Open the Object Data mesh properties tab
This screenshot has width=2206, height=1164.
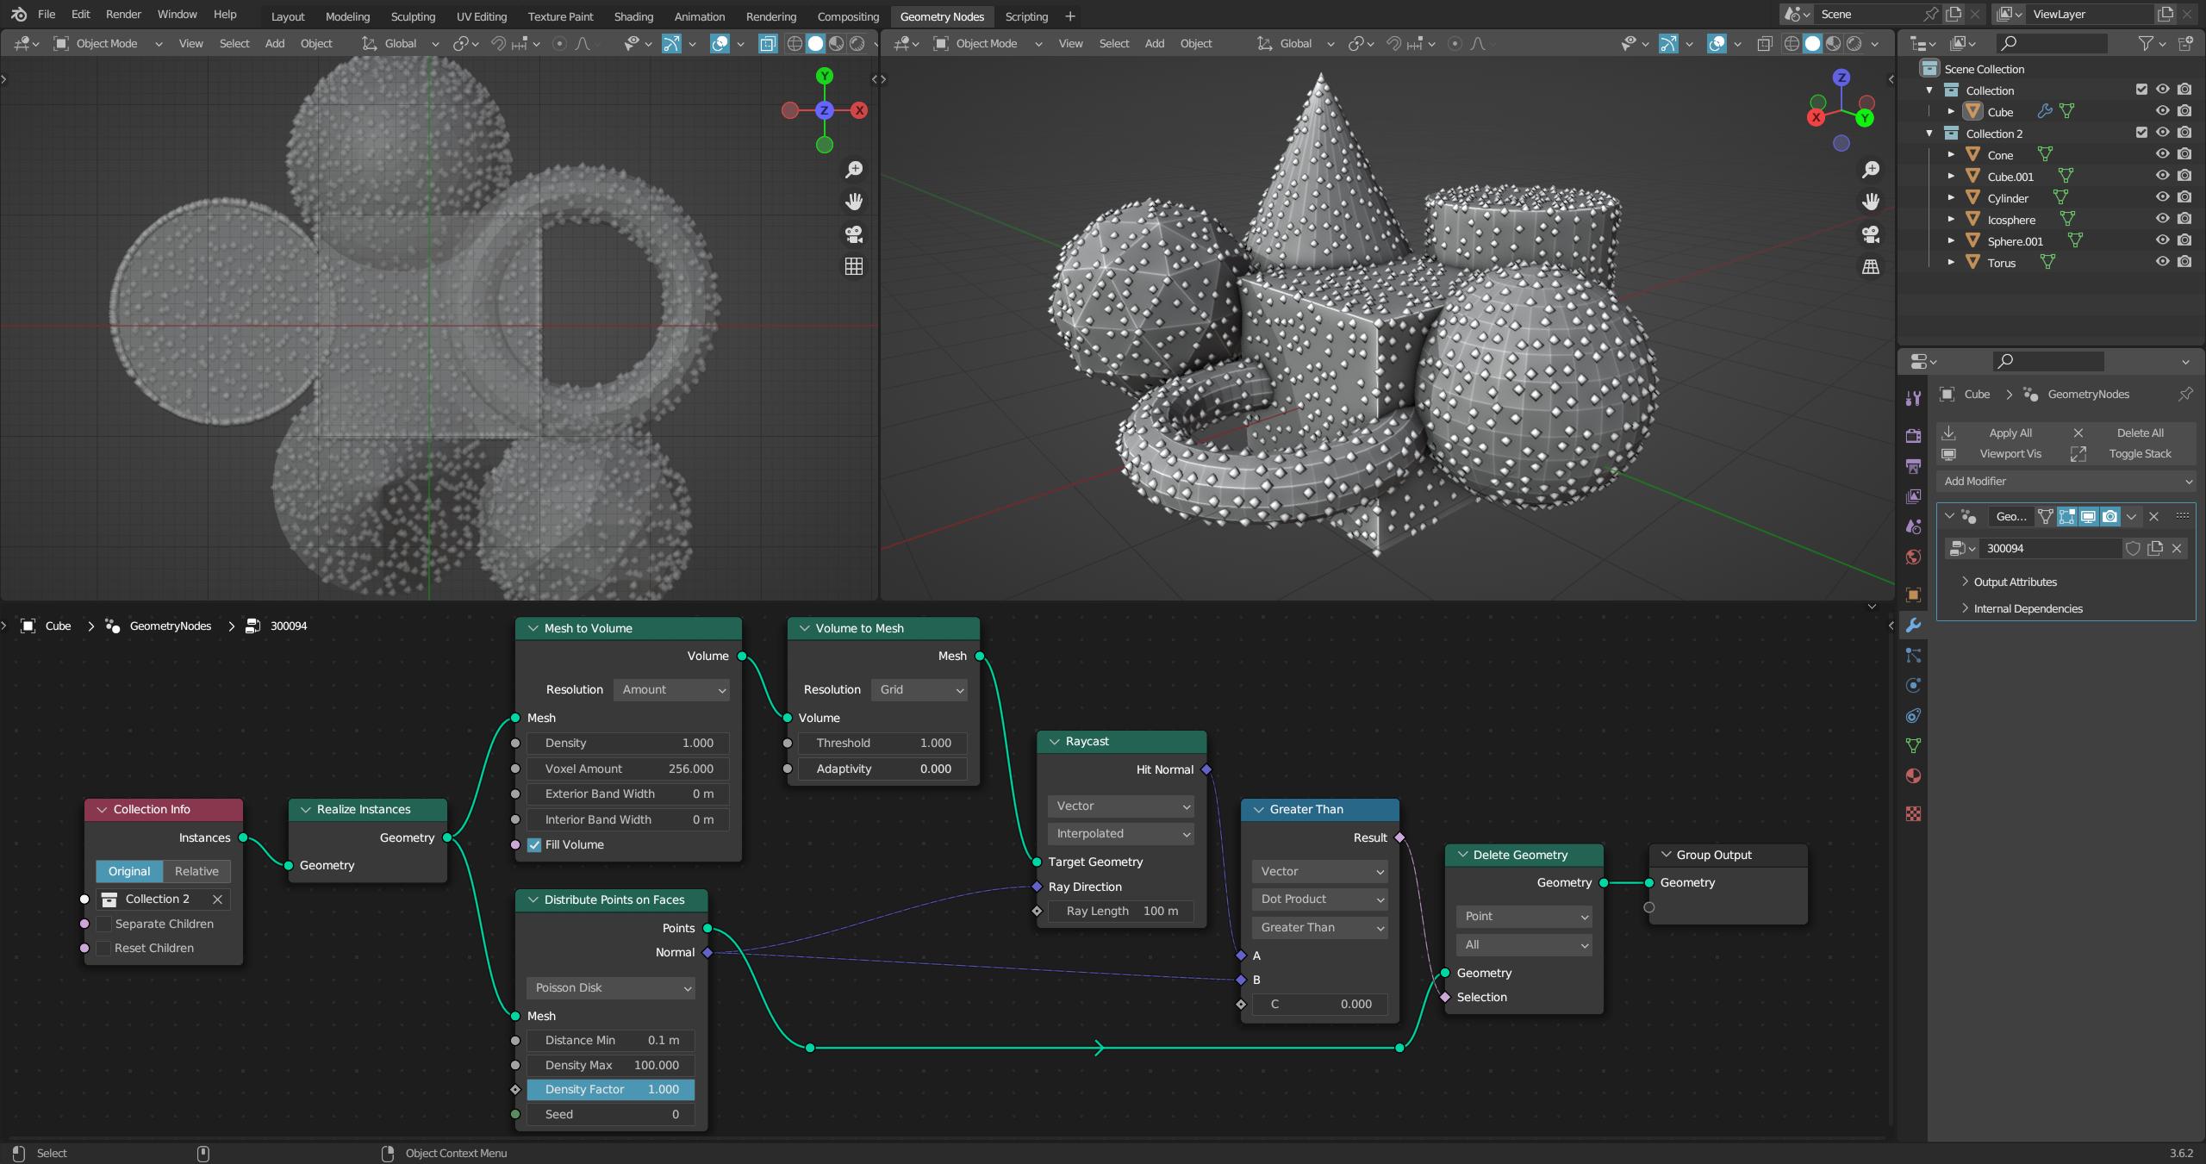(x=1913, y=746)
